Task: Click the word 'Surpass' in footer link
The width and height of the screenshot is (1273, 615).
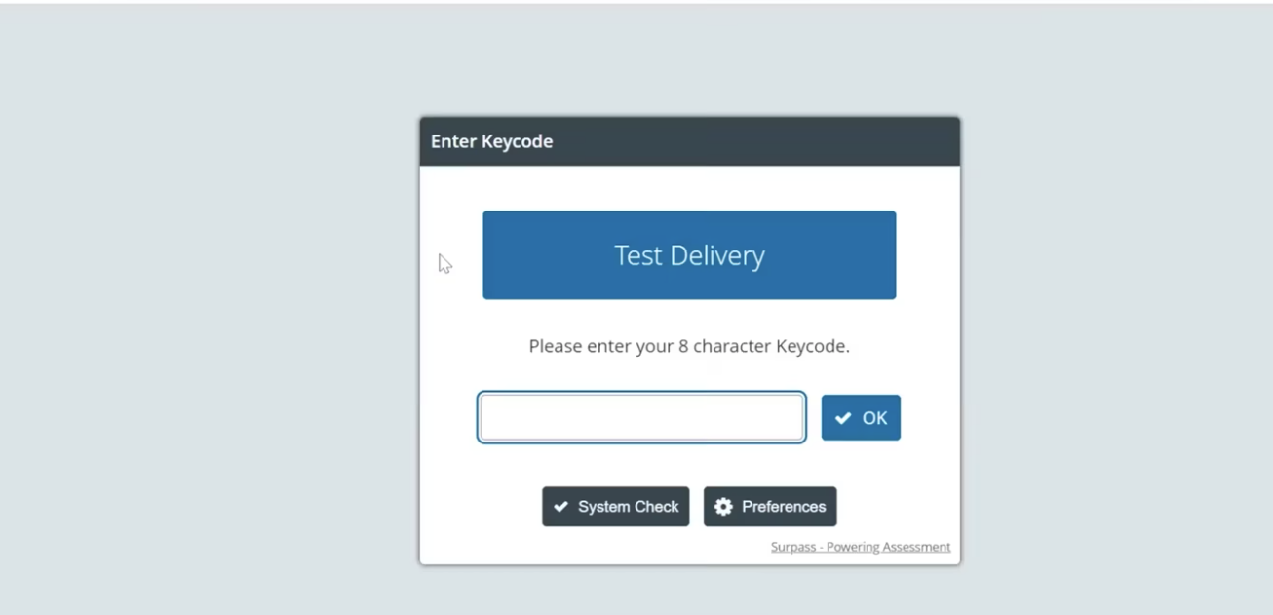Action: 793,547
